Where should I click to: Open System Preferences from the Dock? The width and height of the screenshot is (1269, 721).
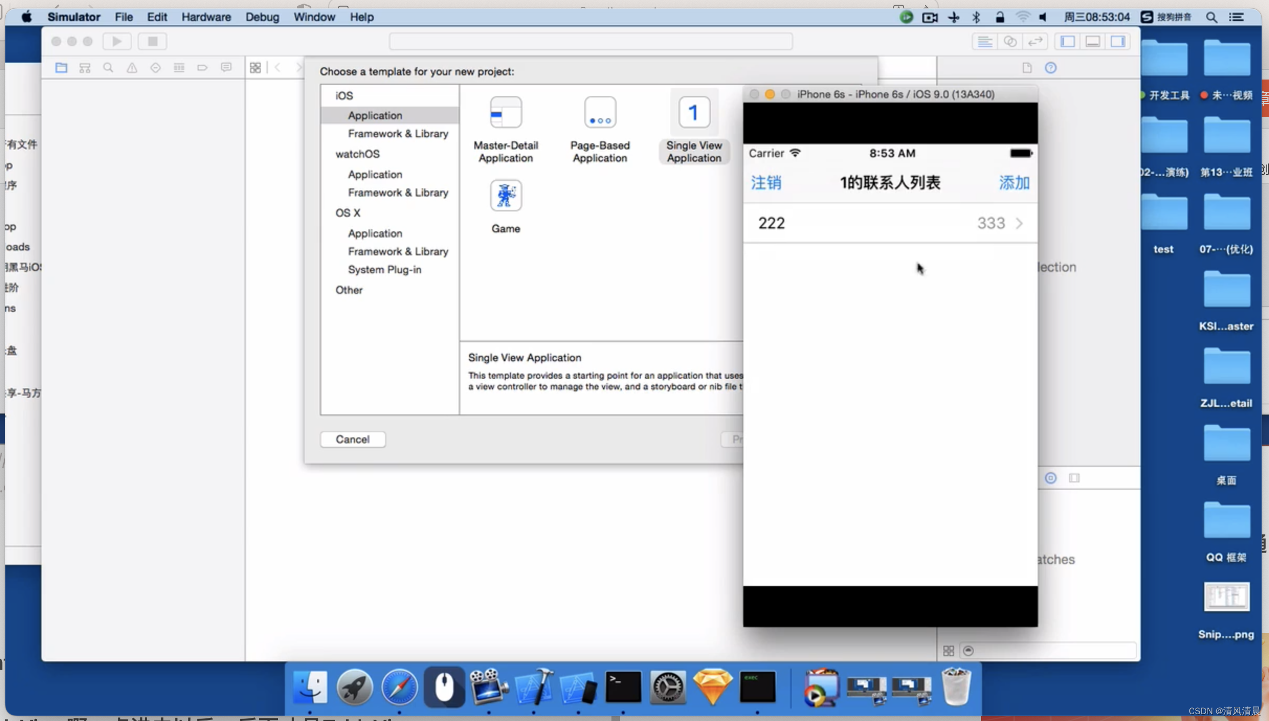[668, 687]
